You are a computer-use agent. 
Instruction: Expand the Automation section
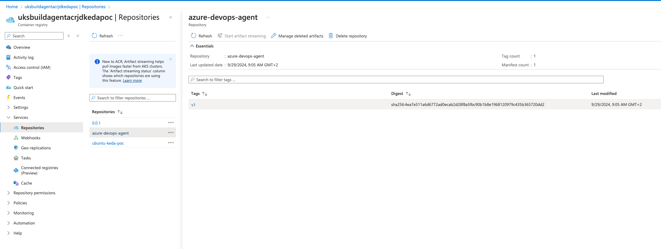click(8, 223)
